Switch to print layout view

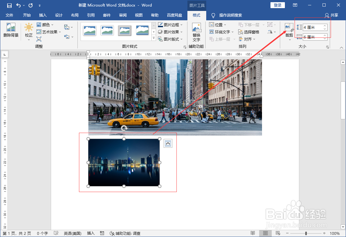[265, 233]
